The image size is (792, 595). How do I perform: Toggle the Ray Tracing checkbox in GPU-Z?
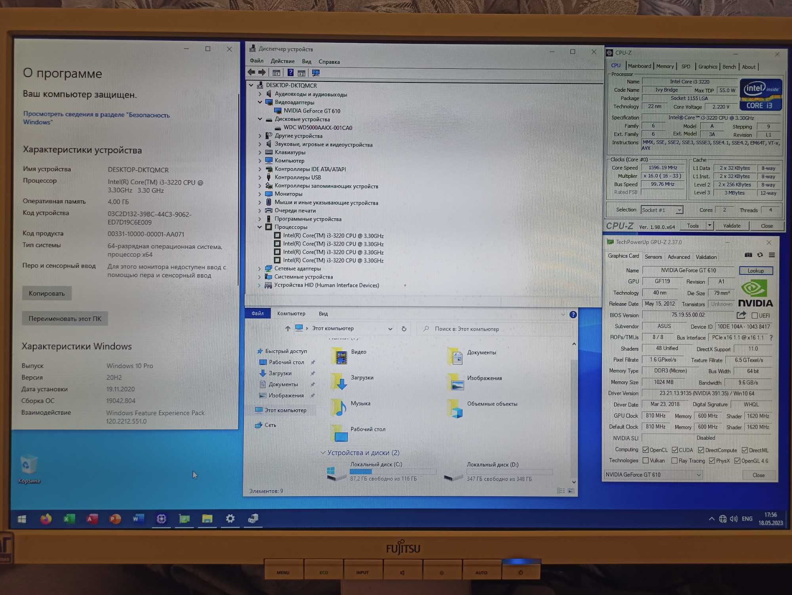point(674,460)
